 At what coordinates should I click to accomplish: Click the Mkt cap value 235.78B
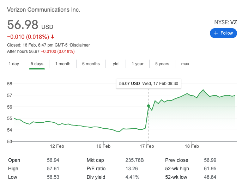[134, 160]
